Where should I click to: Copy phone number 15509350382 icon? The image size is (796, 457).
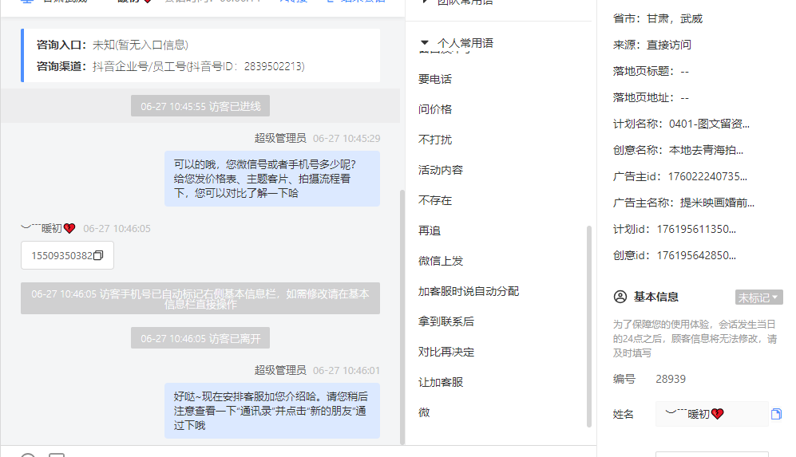98,255
